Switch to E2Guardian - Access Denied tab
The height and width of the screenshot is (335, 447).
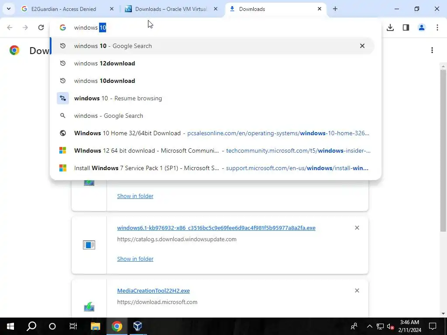(63, 9)
